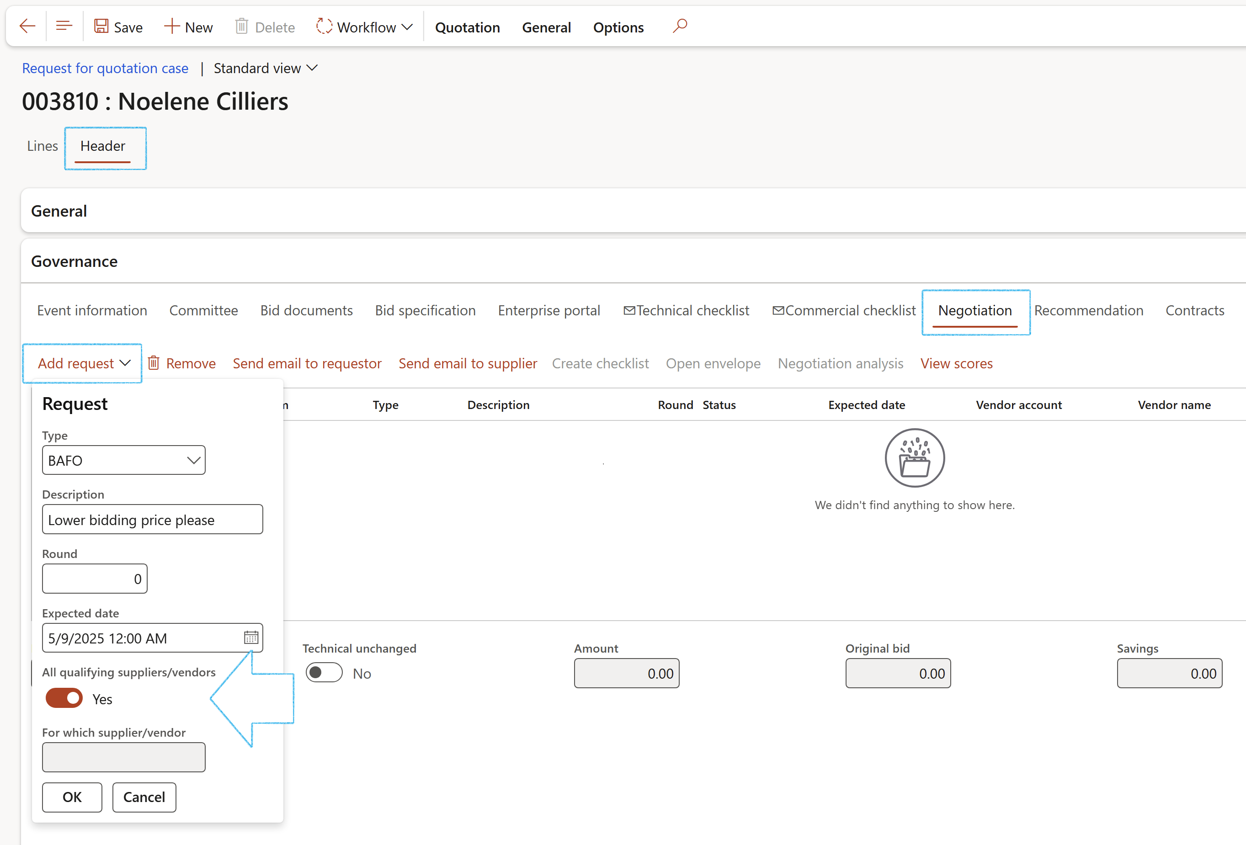Image resolution: width=1246 pixels, height=845 pixels.
Task: Click View scores
Action: (x=957, y=363)
